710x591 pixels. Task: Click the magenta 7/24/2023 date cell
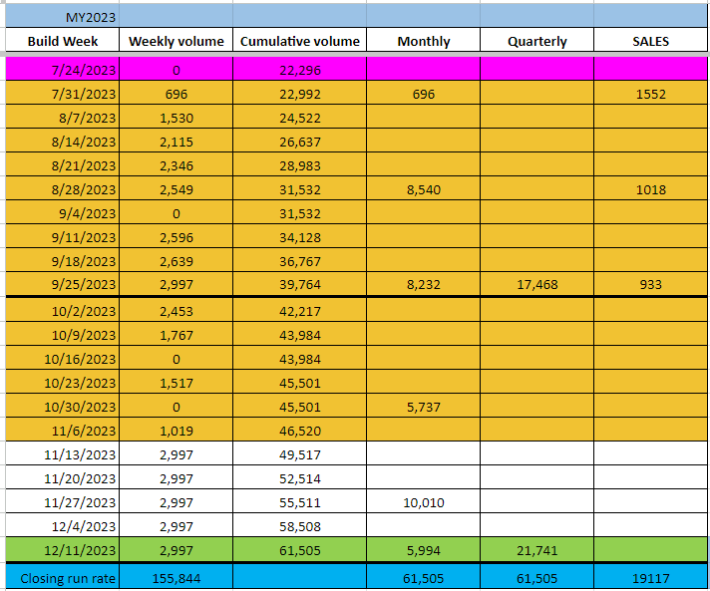[62, 70]
